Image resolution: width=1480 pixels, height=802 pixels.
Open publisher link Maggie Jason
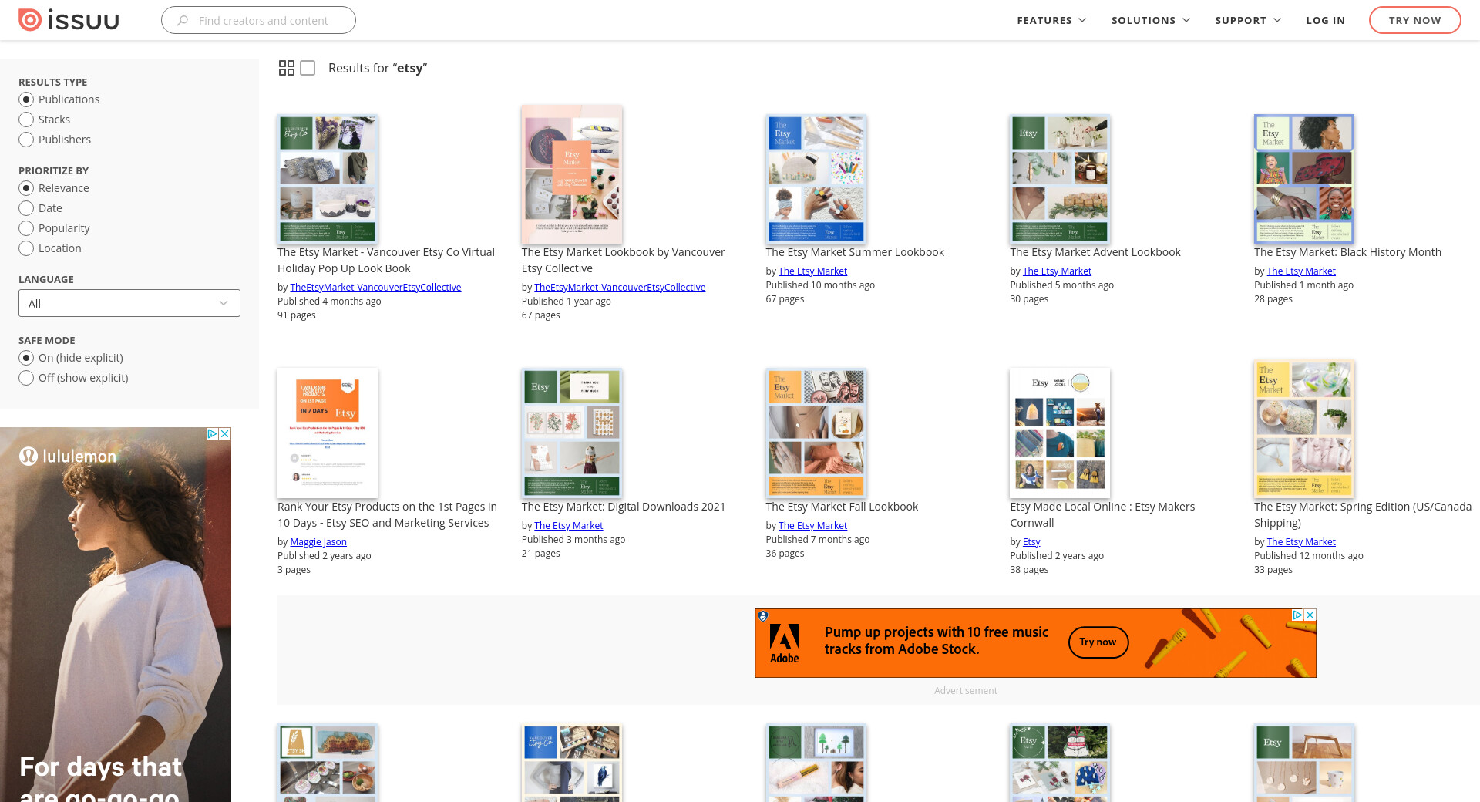pos(318,542)
